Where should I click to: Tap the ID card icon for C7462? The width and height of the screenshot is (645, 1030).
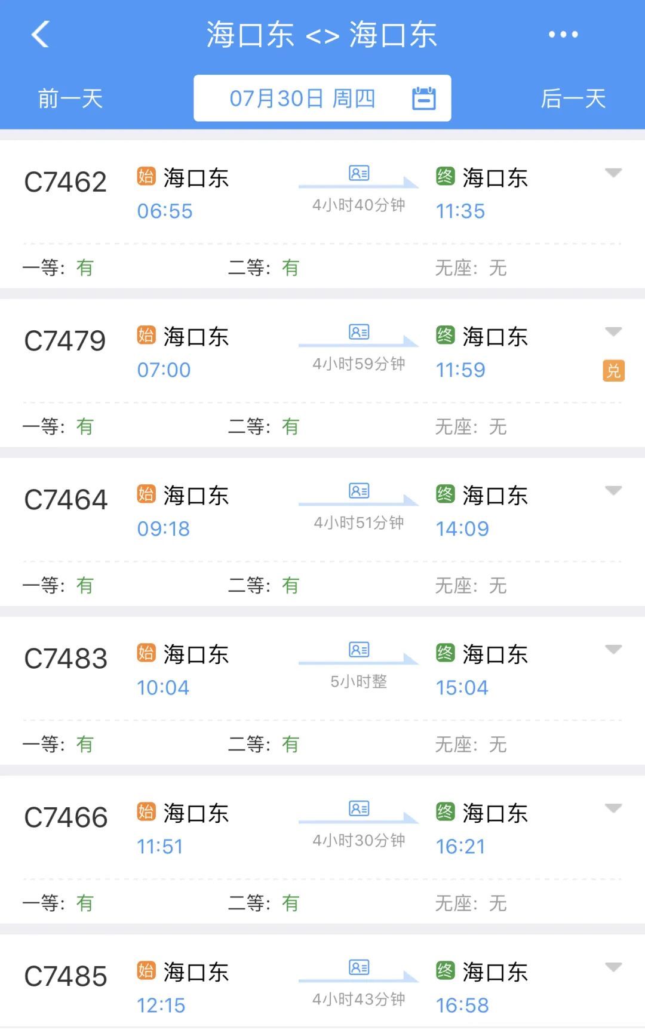(x=359, y=174)
